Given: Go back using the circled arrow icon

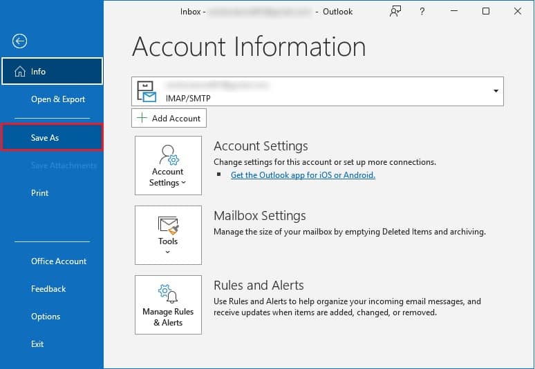Looking at the screenshot, I should coord(20,41).
